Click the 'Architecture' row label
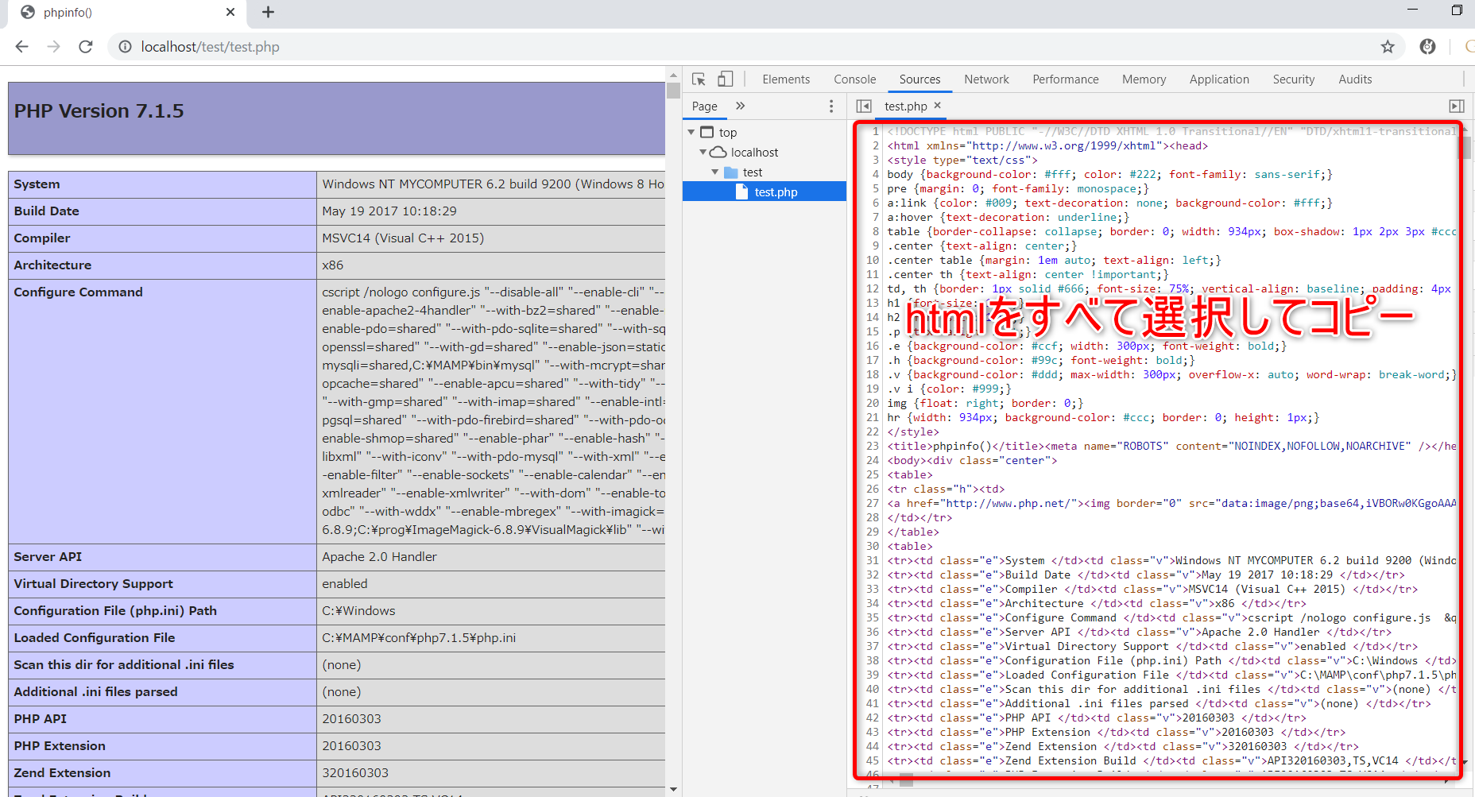The image size is (1475, 797). [x=52, y=265]
